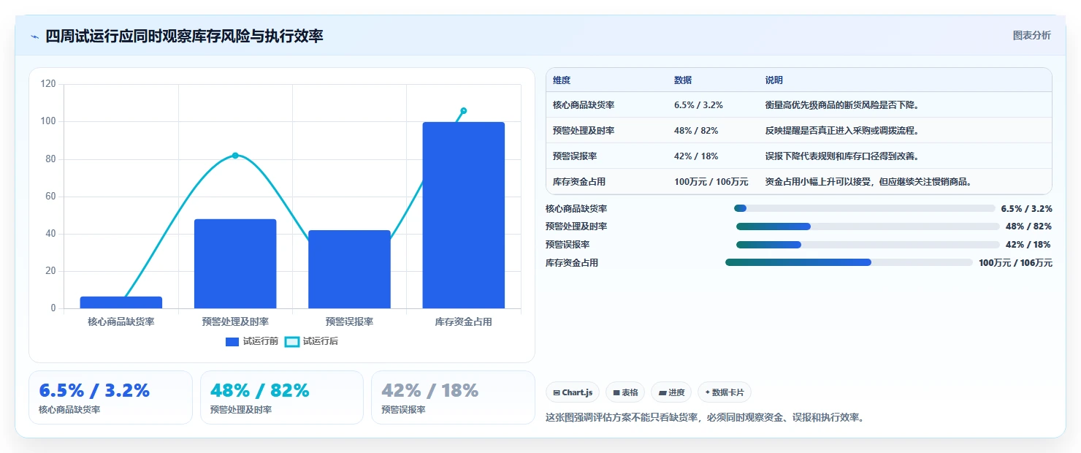The image size is (1081, 453).
Task: Click the line point at value 106
Action: (x=464, y=111)
